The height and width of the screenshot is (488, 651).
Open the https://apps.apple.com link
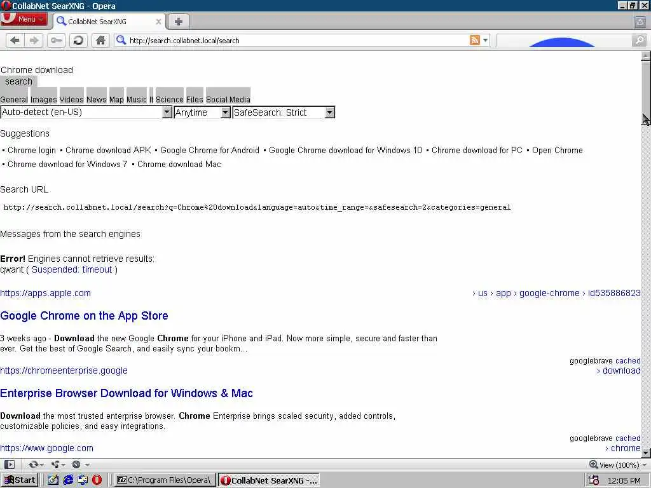45,293
